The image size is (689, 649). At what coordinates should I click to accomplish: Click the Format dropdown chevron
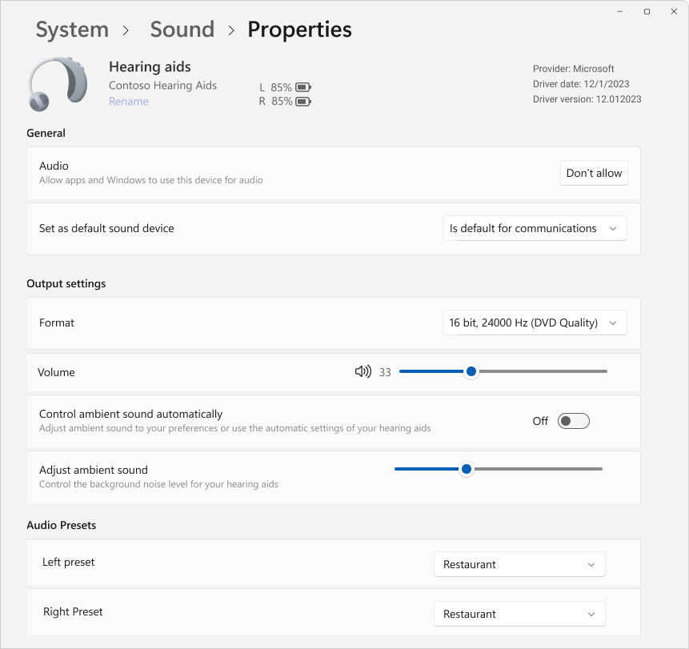(x=614, y=322)
